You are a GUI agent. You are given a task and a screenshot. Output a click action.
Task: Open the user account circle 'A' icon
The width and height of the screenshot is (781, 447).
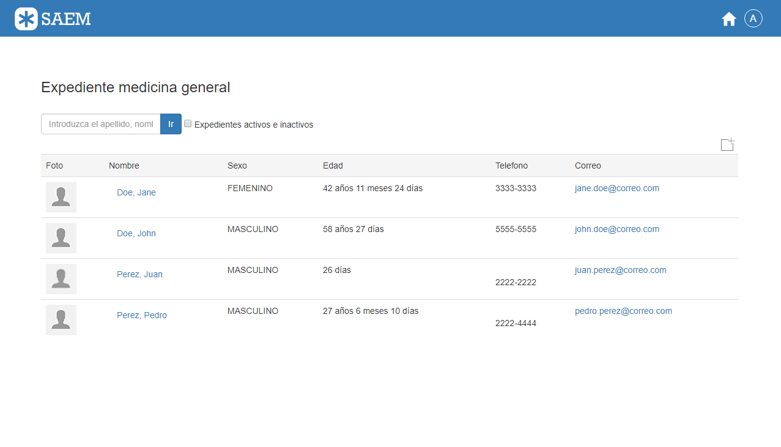(x=753, y=19)
